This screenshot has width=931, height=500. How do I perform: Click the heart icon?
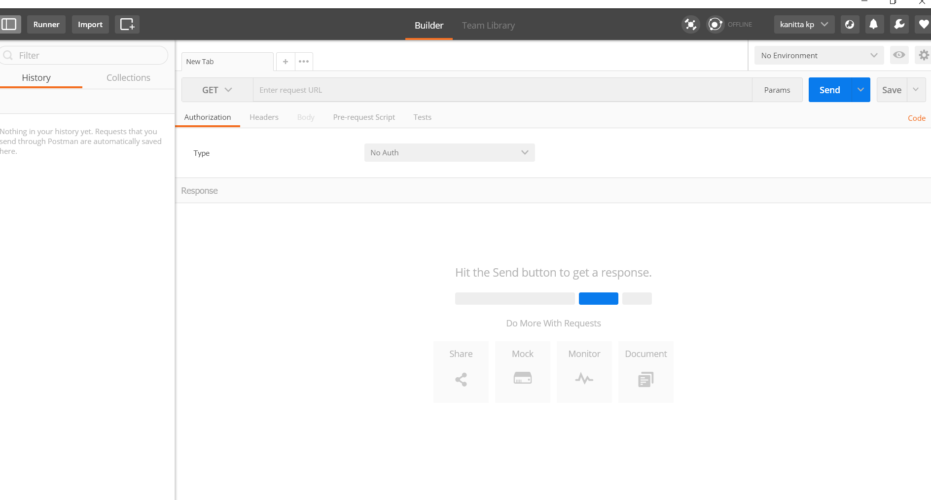pos(924,24)
